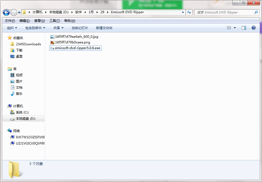262x182 pixels.
Task: Minimize the Explorer window
Action: (x=236, y=2)
